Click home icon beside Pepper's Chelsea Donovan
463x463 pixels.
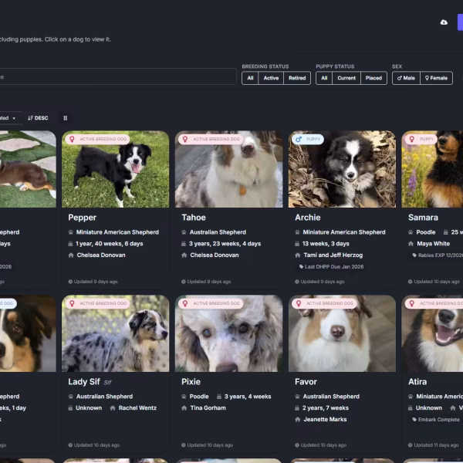click(71, 255)
